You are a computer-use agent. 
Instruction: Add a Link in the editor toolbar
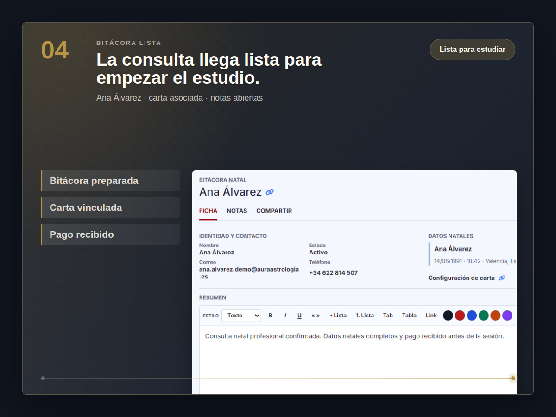(431, 316)
